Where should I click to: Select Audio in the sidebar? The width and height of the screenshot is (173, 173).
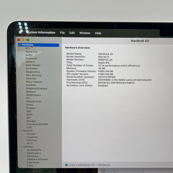(29, 55)
